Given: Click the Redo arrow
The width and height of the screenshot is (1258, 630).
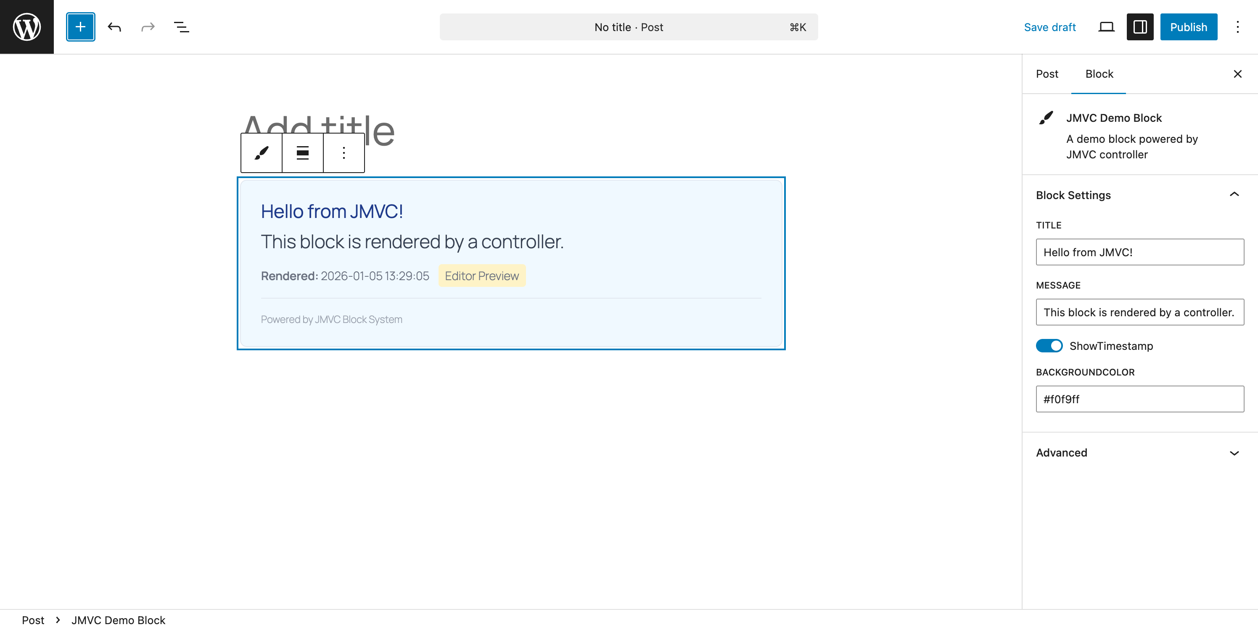Looking at the screenshot, I should click(148, 27).
